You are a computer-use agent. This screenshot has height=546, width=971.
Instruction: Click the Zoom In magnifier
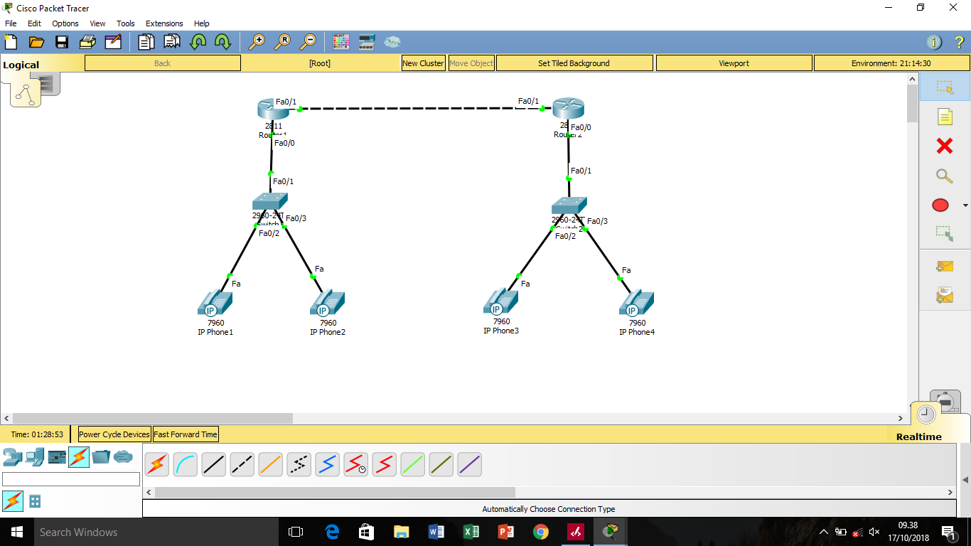point(257,42)
